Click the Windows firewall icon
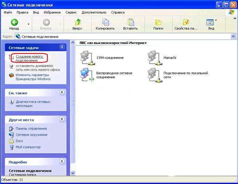This screenshot has width=238, height=184. click(11, 75)
